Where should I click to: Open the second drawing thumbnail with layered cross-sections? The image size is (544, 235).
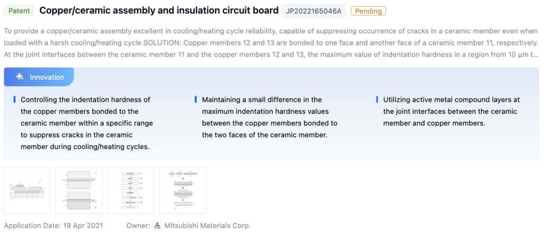pos(79,190)
